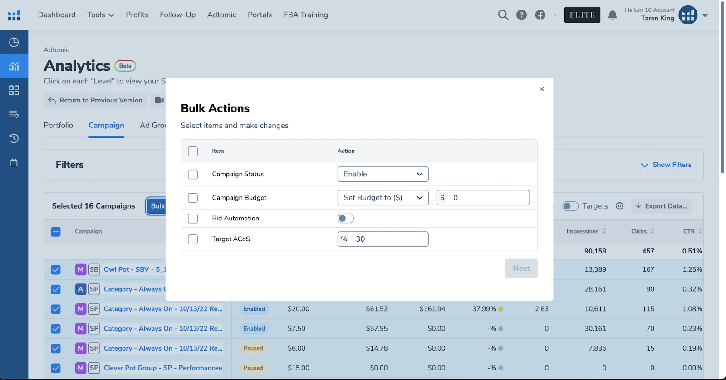Click the campaign table header select-all checkbox
Image resolution: width=726 pixels, height=380 pixels.
point(56,232)
